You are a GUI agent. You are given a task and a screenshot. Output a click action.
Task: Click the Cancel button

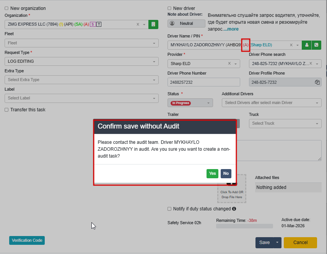pos(300,243)
